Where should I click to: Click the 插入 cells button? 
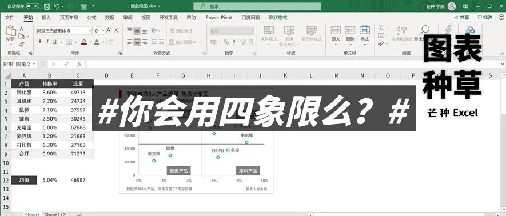coord(336,35)
